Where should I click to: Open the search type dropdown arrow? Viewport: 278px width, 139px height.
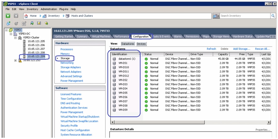[x=218, y=16]
